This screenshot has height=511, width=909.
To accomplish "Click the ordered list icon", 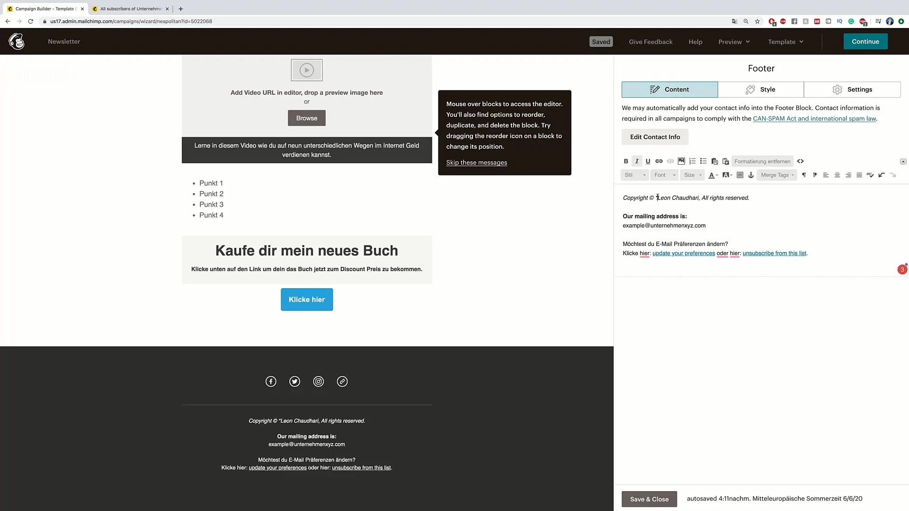I will [x=692, y=161].
